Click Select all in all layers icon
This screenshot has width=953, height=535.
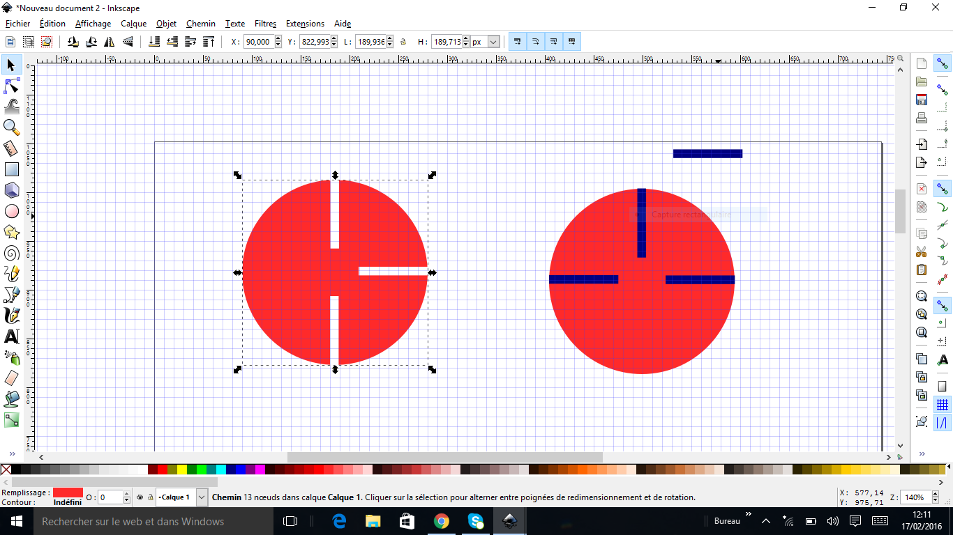pos(29,42)
